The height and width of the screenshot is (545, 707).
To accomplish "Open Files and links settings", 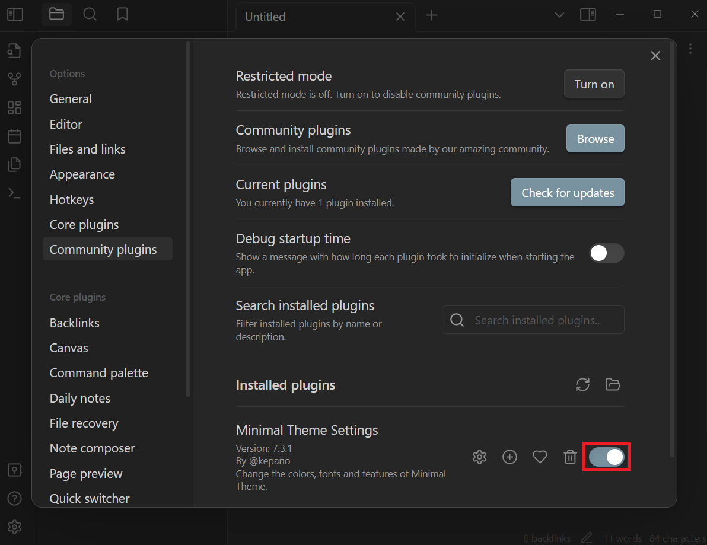I will point(107,149).
